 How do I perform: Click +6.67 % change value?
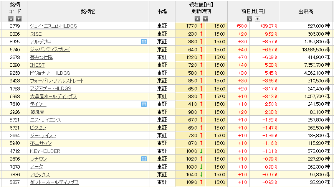coord(270,49)
